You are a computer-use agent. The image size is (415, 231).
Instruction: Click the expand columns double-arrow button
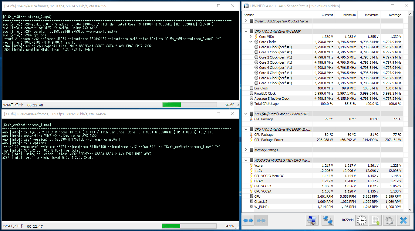(248, 220)
